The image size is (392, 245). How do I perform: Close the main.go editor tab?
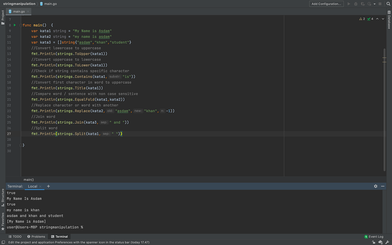click(x=28, y=12)
